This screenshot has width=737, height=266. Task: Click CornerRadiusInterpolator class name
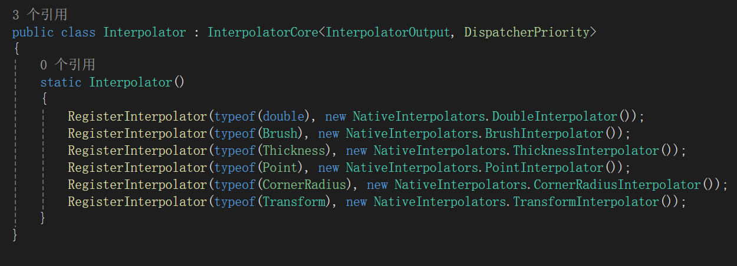pyautogui.click(x=617, y=185)
